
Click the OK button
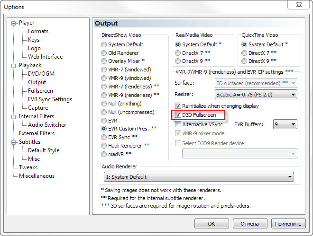click(x=212, y=224)
